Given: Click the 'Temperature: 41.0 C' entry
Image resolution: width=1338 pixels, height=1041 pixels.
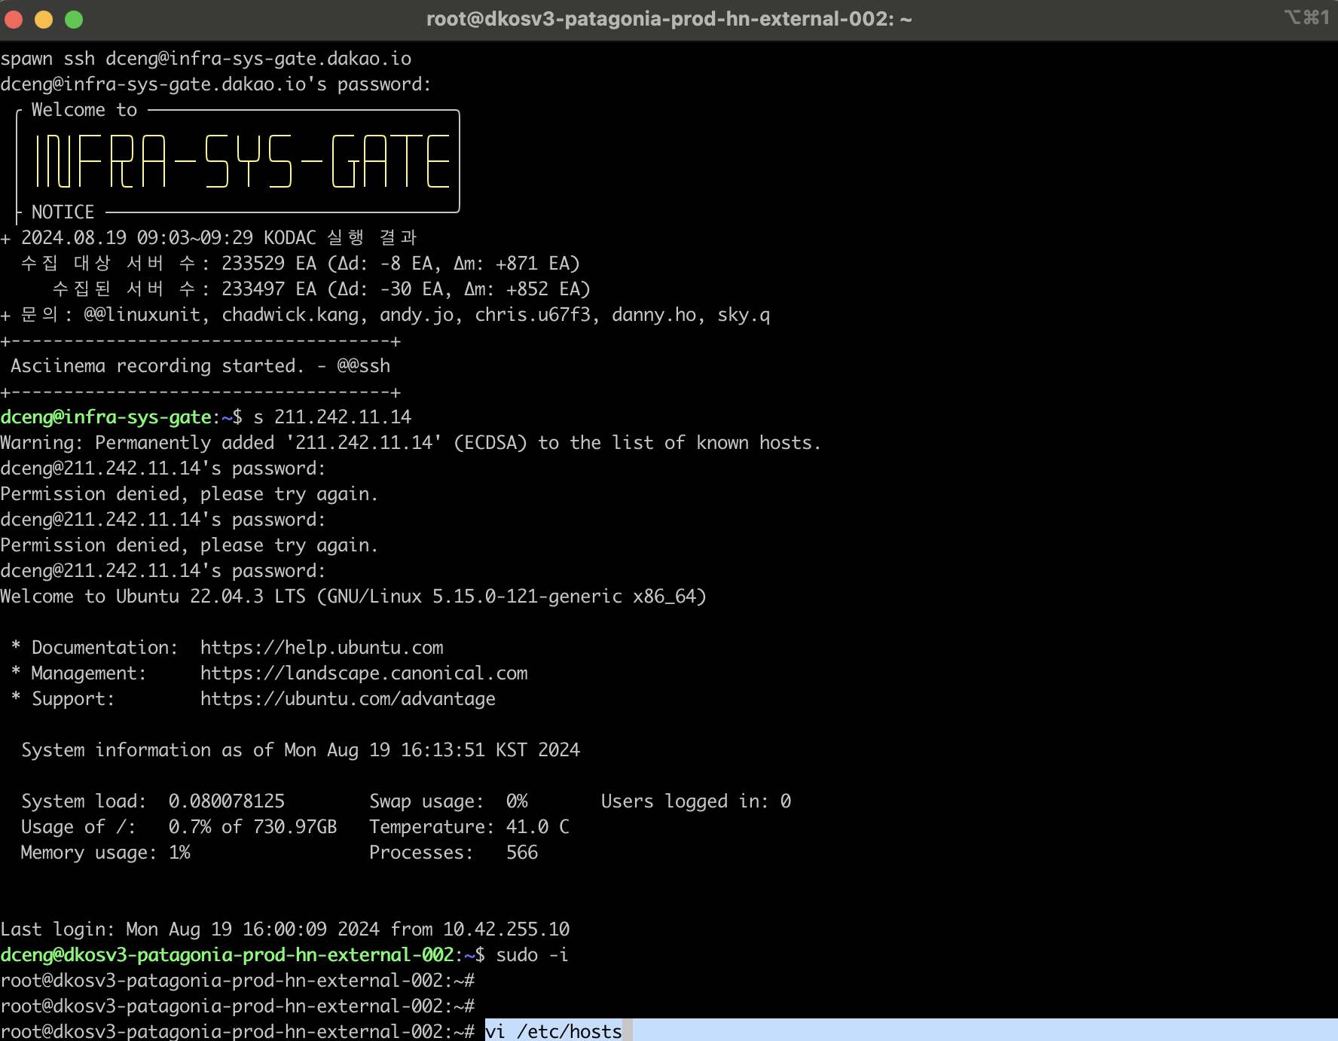Looking at the screenshot, I should [x=469, y=827].
